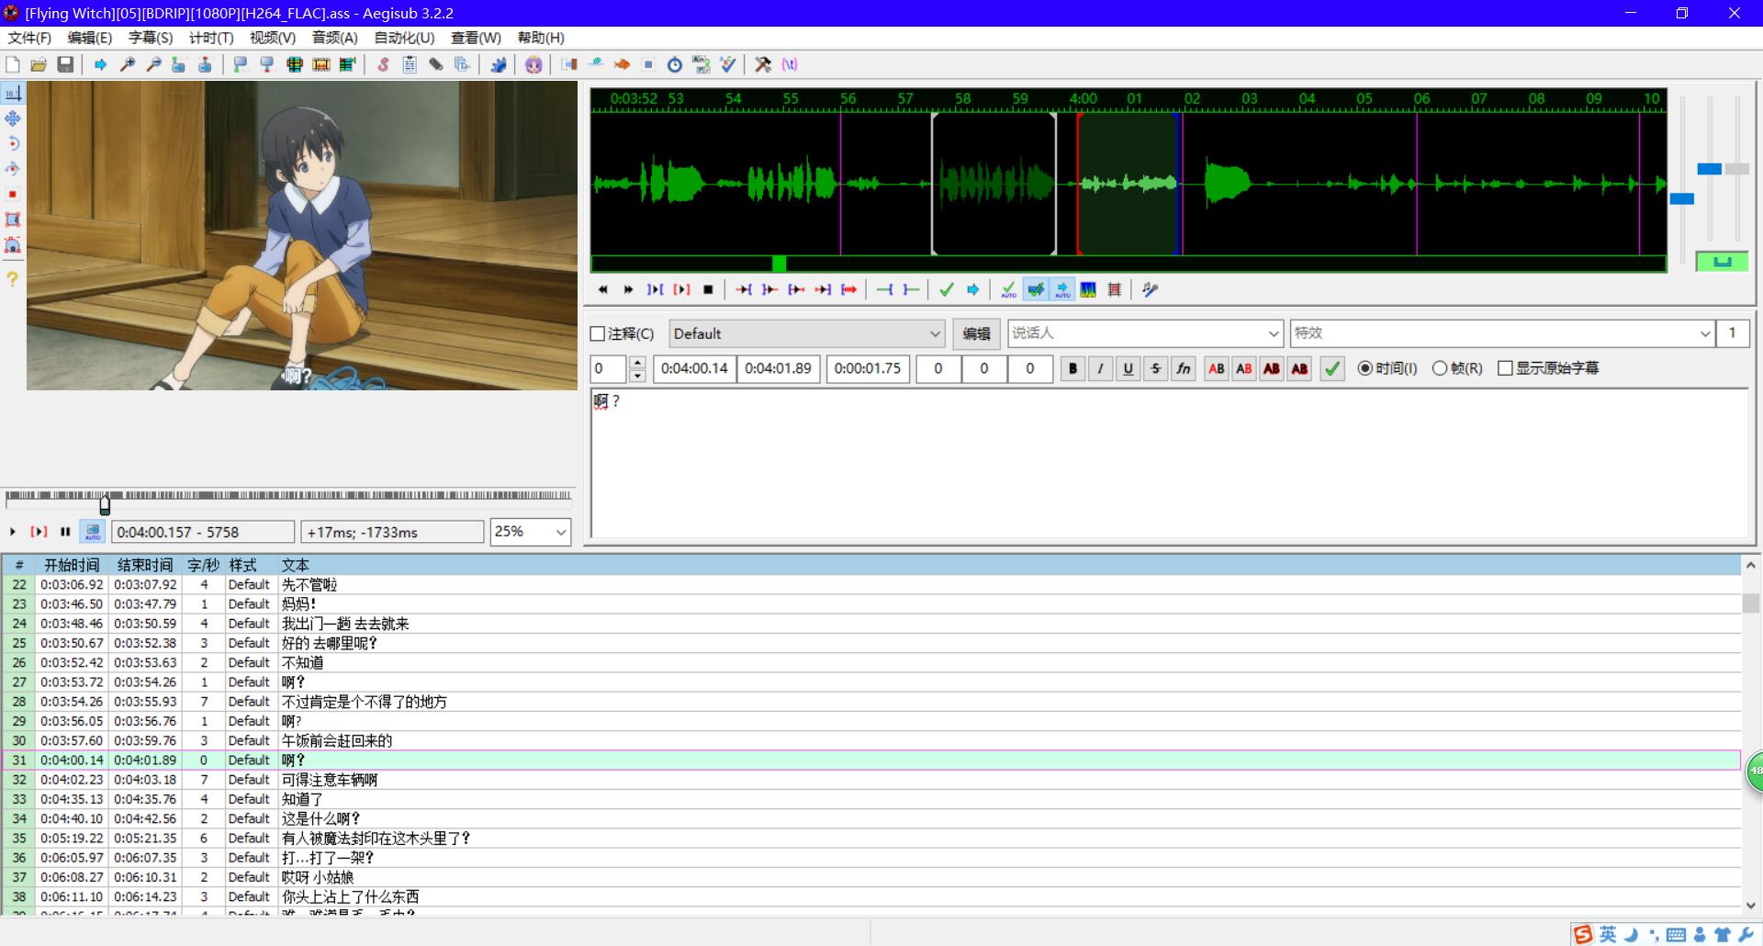The image size is (1763, 946).
Task: Toggle auto-commit of audio changes
Action: coord(1008,289)
